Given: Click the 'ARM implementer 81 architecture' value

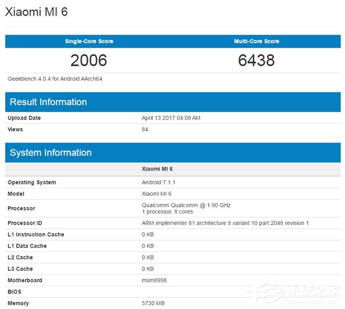Looking at the screenshot, I should point(225,223).
